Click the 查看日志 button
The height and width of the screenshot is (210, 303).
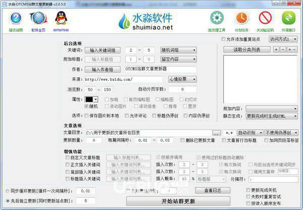point(213,190)
